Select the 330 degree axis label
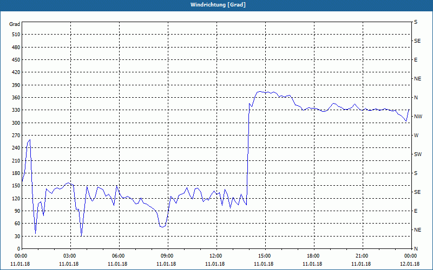 [x=16, y=110]
